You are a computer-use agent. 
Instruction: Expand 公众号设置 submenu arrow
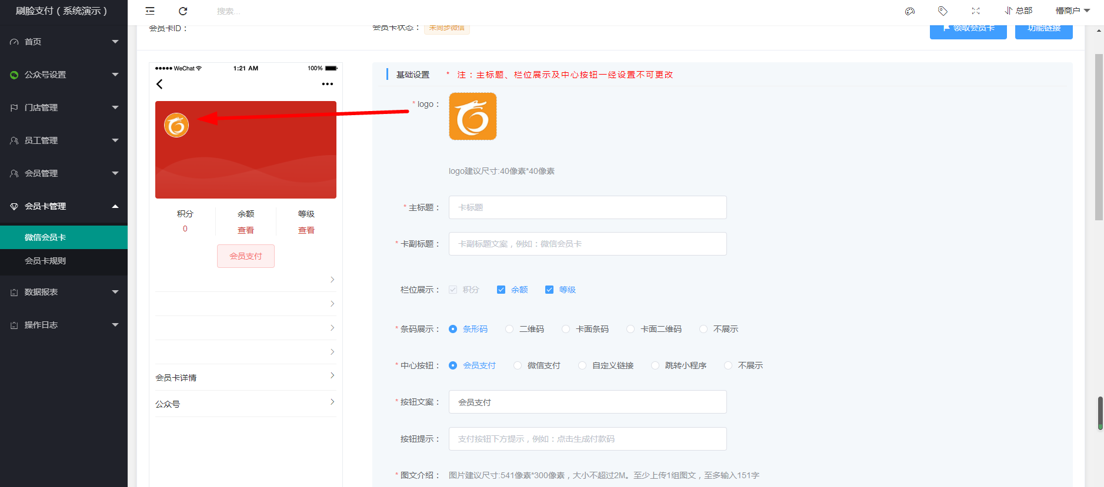point(115,75)
